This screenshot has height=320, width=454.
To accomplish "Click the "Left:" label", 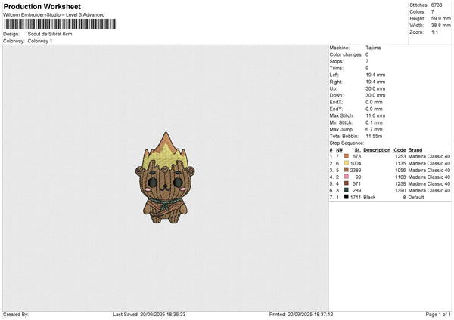I will [334, 75].
